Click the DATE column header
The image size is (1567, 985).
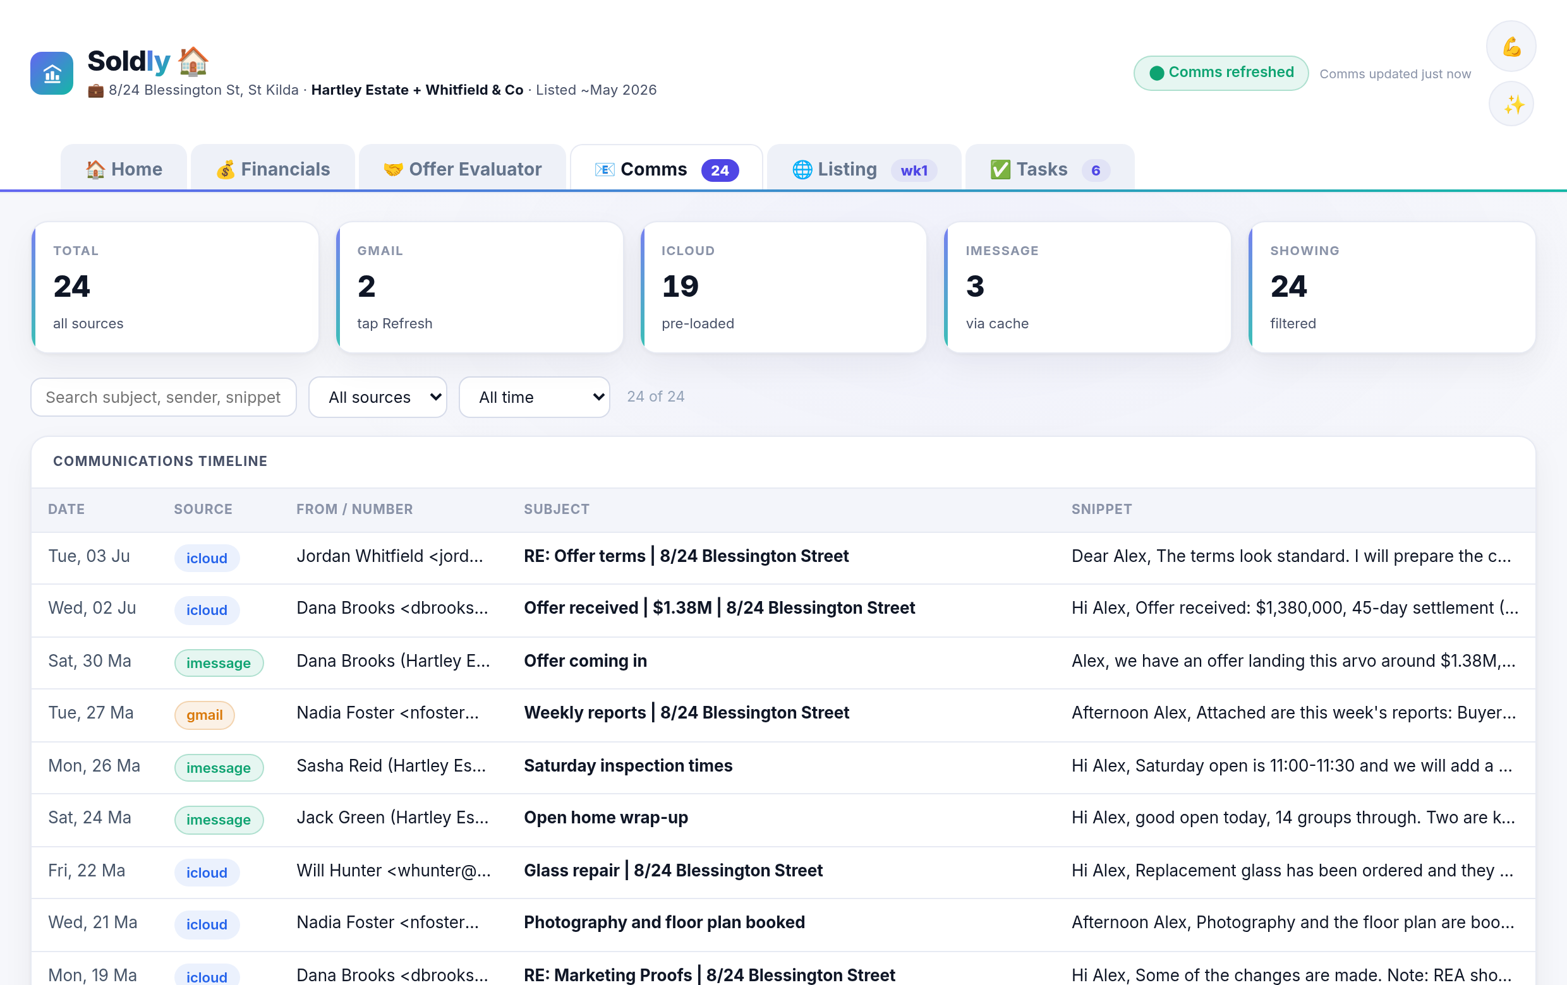click(66, 509)
